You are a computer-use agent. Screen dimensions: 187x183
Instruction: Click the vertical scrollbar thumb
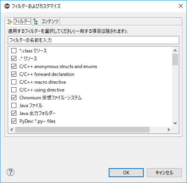(175, 59)
